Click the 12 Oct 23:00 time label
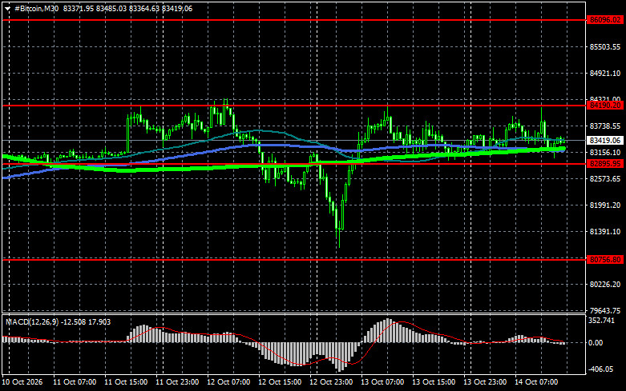The width and height of the screenshot is (626, 391). click(331, 382)
